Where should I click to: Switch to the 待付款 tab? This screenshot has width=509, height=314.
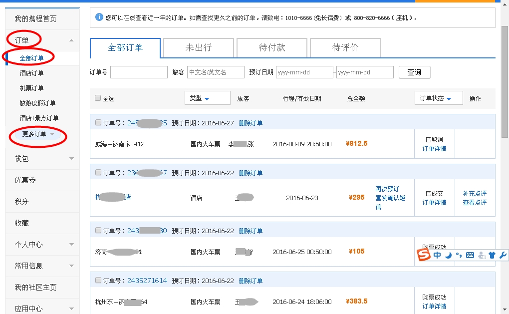[271, 48]
